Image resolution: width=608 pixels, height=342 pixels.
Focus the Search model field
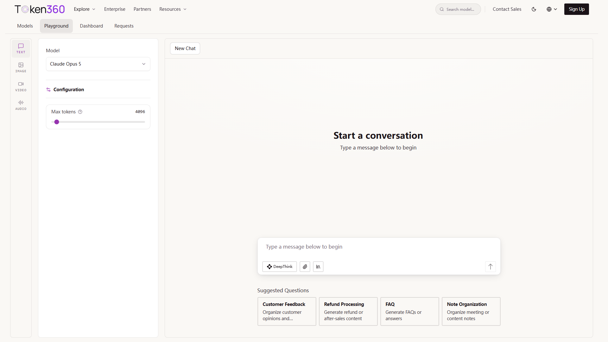coord(458,9)
